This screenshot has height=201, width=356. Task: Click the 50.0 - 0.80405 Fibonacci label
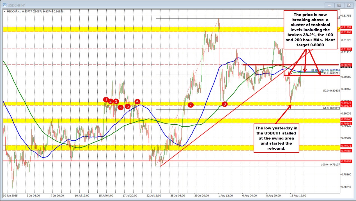point(331,91)
